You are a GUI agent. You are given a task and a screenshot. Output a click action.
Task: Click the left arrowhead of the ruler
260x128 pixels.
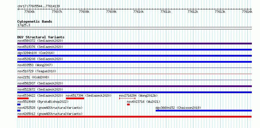pos(18,9)
